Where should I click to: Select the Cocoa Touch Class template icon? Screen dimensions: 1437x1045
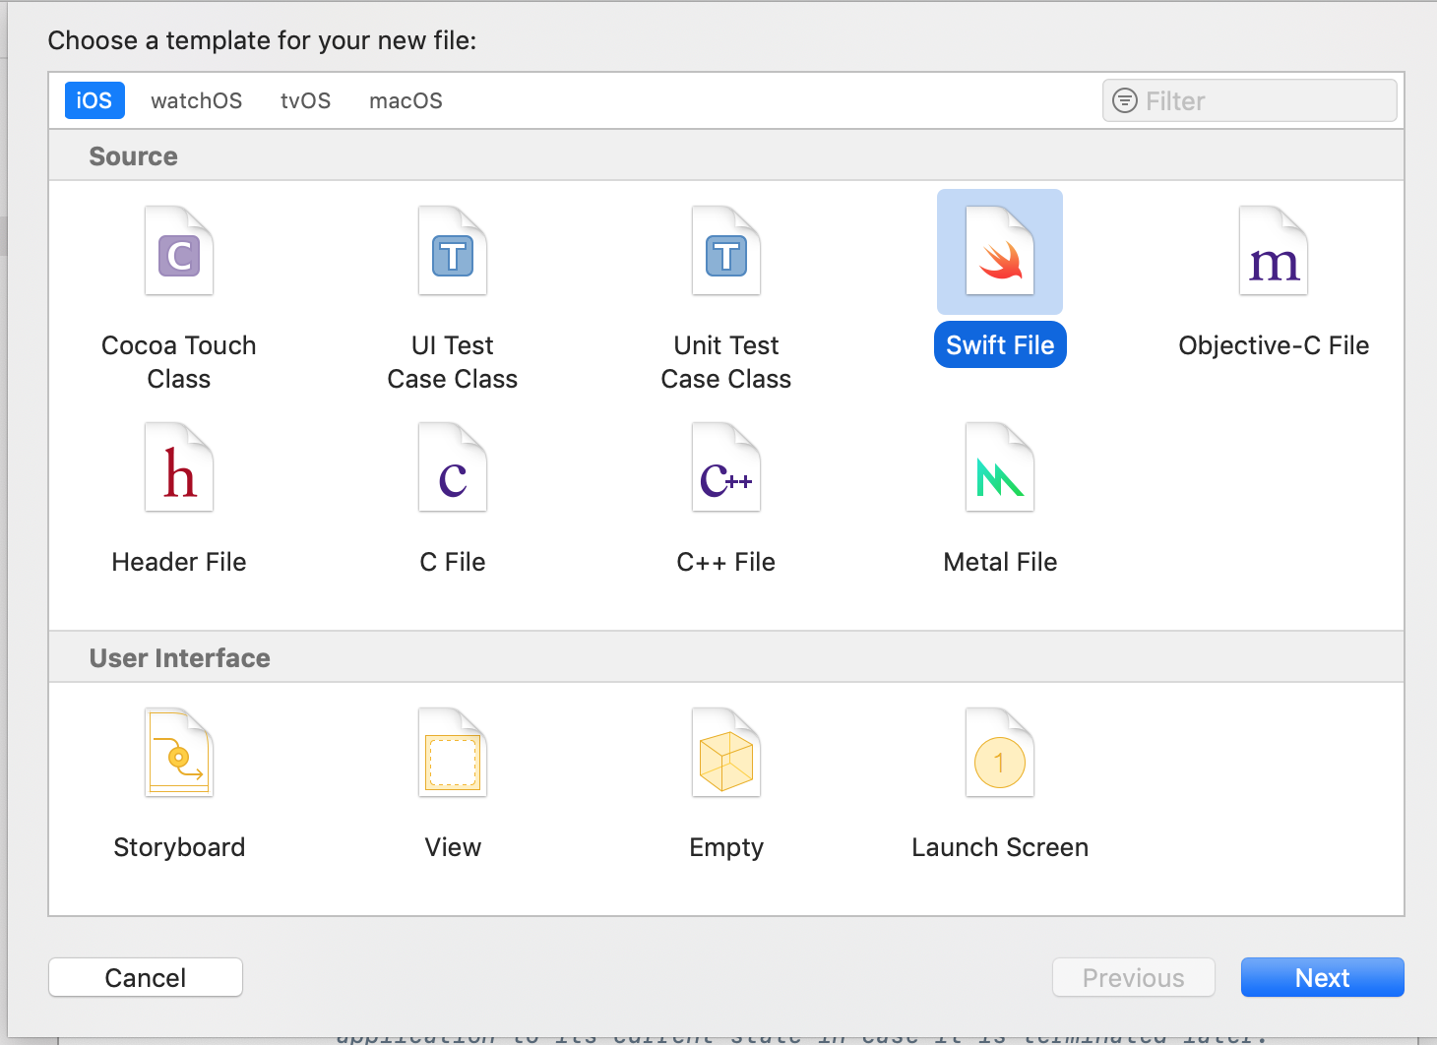[179, 251]
